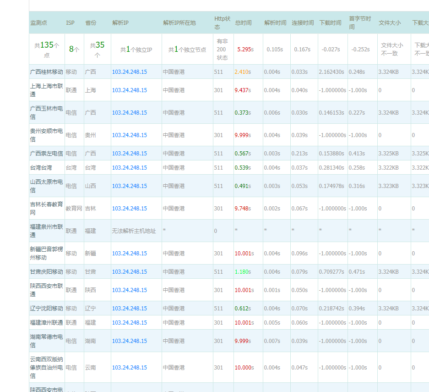Screen dimensions: 429x392
Task: Click the IP address for 福建漳州联通
Action: 130,323
